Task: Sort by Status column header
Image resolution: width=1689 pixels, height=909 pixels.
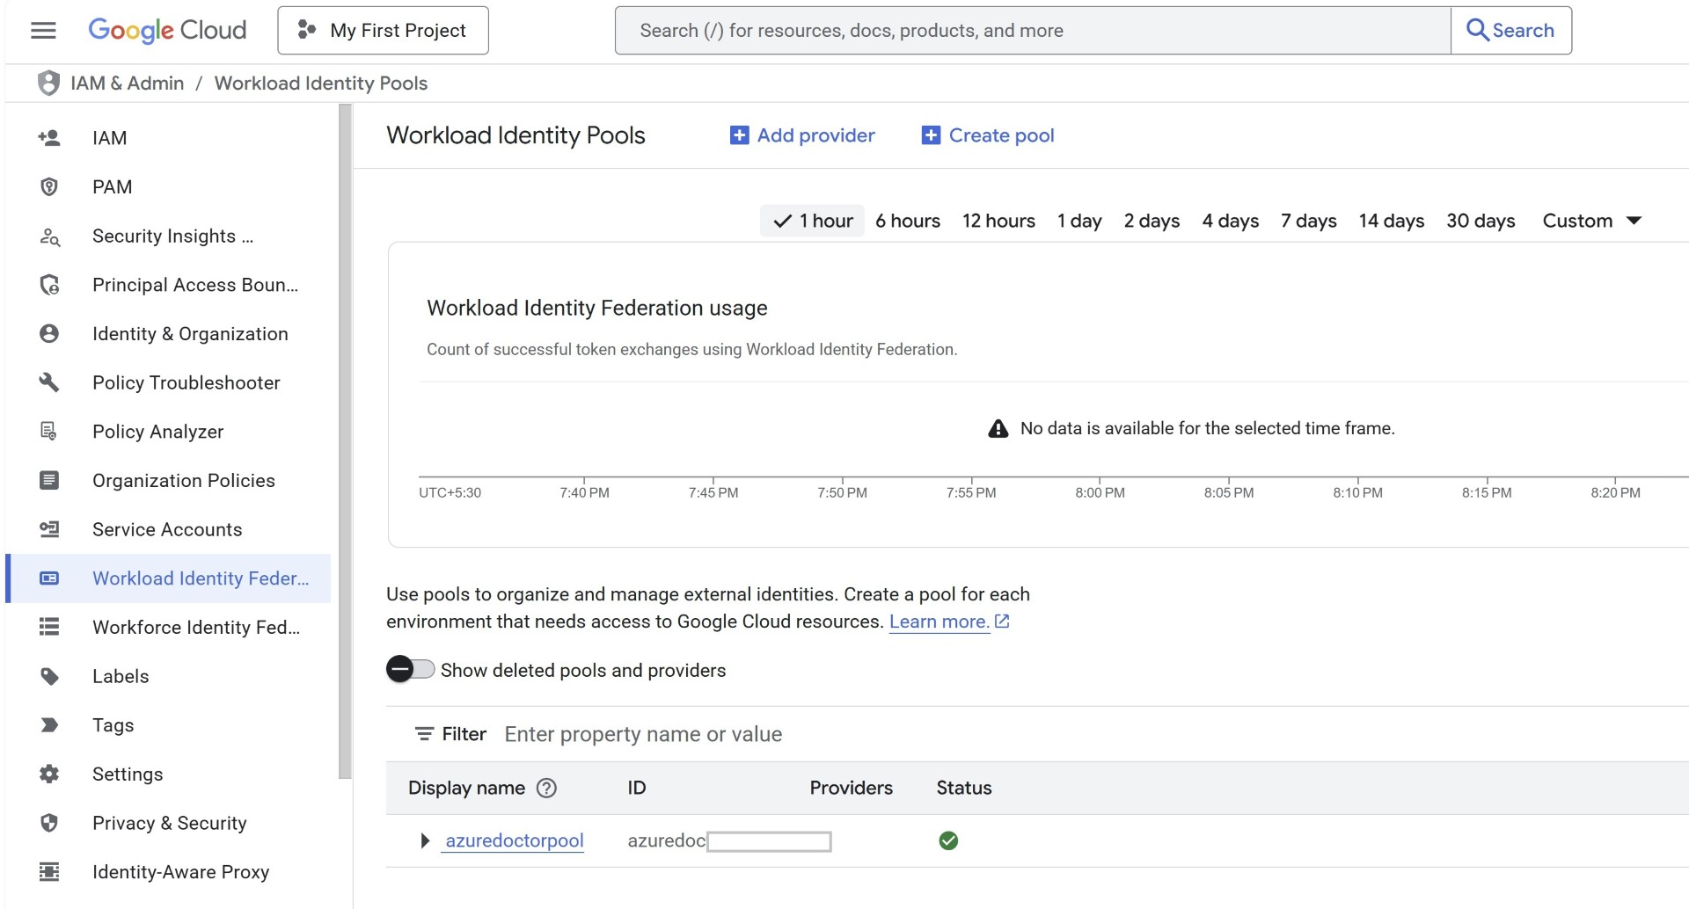Action: (963, 788)
